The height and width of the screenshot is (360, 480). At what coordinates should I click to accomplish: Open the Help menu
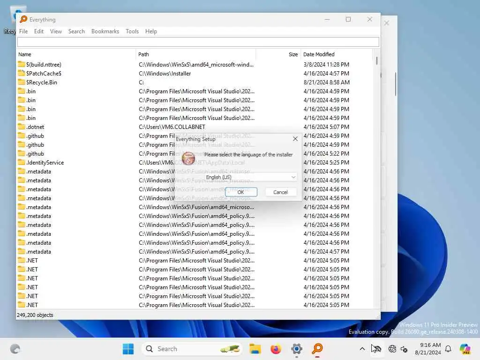(x=151, y=31)
